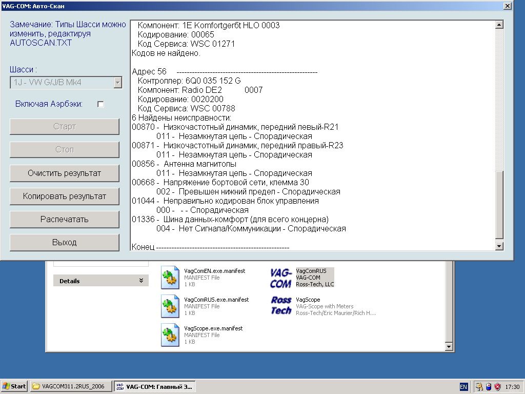The width and height of the screenshot is (525, 394).
Task: Click fault code 00871 line
Action: click(x=237, y=145)
